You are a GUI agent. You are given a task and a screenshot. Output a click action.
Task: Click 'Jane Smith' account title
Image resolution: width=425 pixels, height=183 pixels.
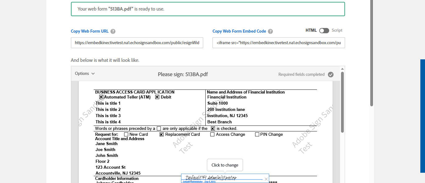(x=106, y=144)
